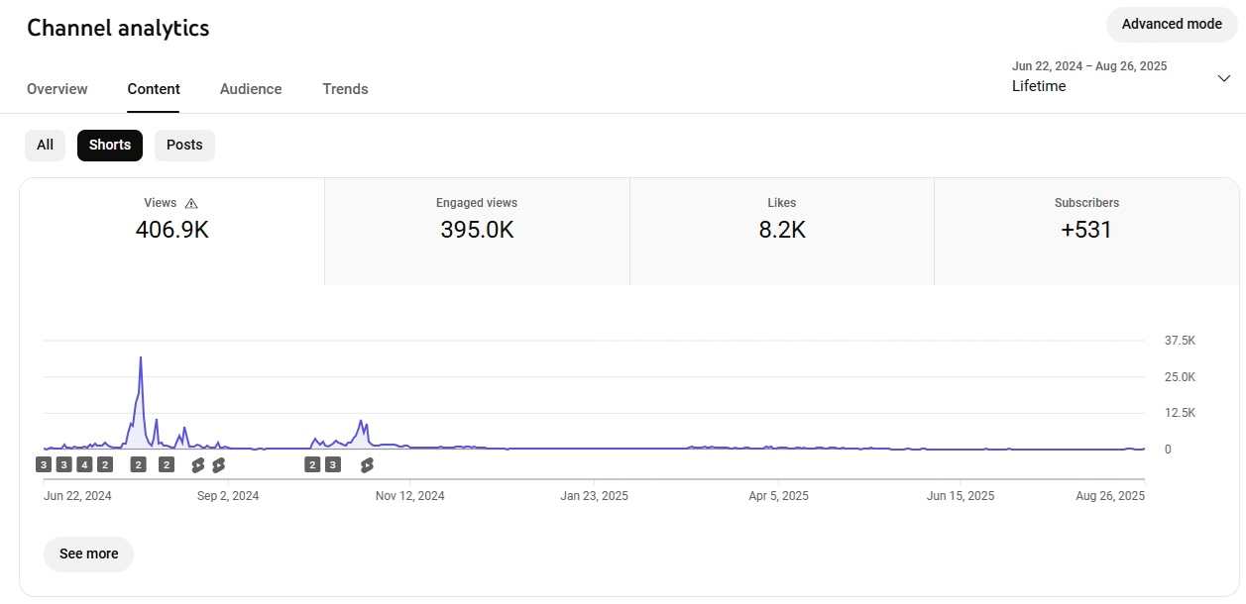This screenshot has height=604, width=1246.
Task: Expand the chart with See more
Action: coord(88,554)
